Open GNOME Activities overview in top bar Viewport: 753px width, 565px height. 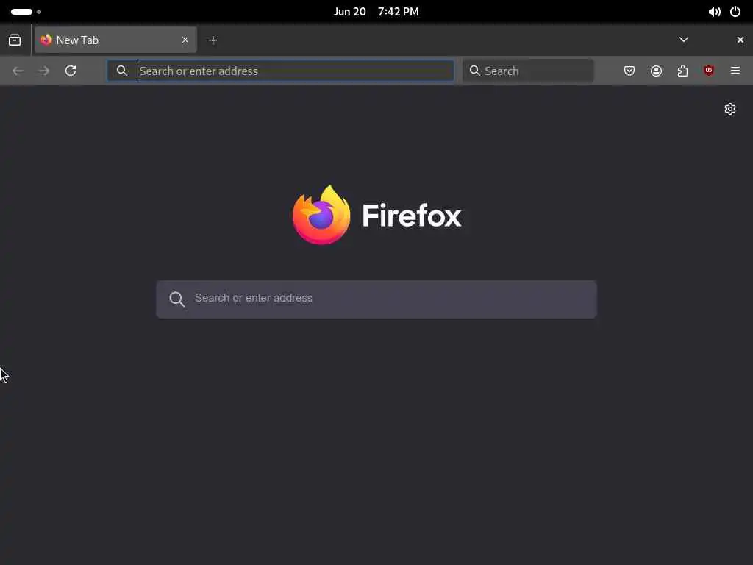pyautogui.click(x=26, y=12)
